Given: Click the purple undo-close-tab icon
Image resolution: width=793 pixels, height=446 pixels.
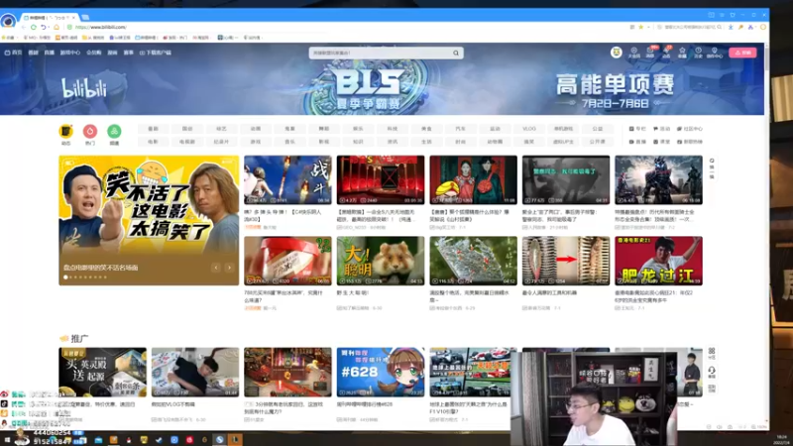Looking at the screenshot, I should coord(45,27).
